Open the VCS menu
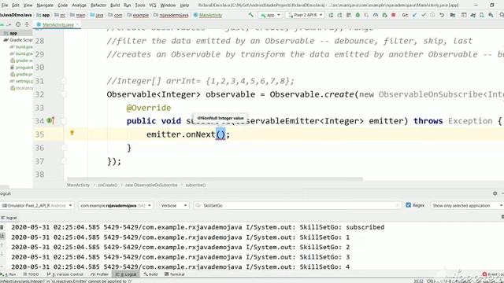This screenshot has width=504, height=283. click(x=153, y=6)
